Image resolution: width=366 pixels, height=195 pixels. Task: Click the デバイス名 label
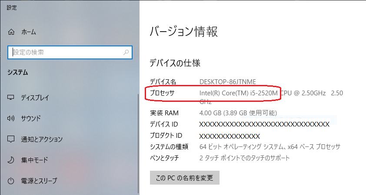(163, 81)
